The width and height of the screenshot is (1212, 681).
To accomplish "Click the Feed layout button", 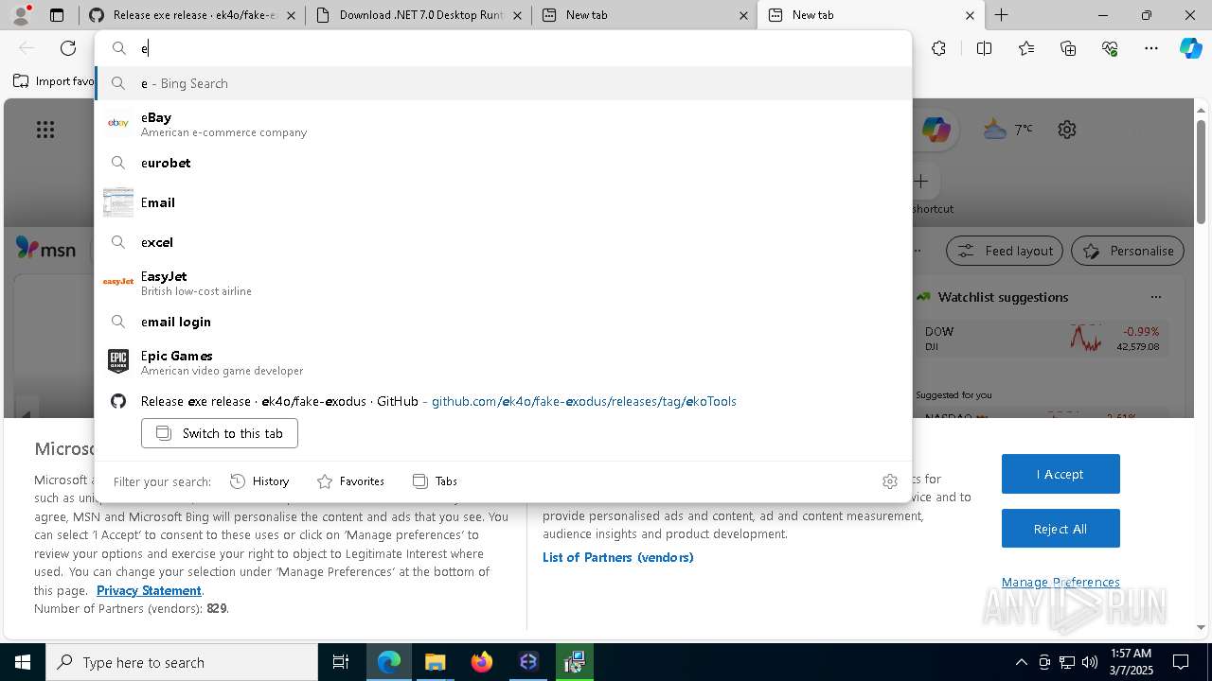I will click(1006, 251).
